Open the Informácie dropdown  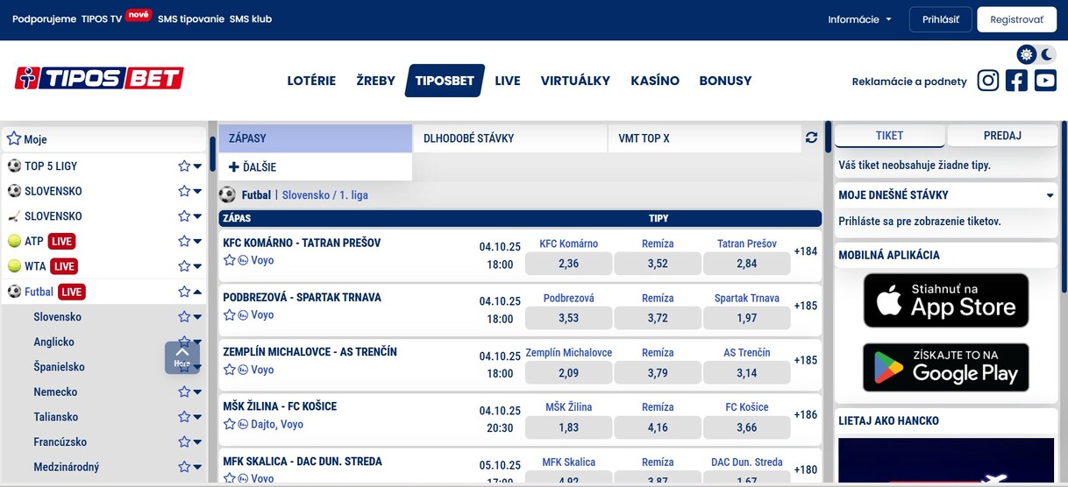859,19
